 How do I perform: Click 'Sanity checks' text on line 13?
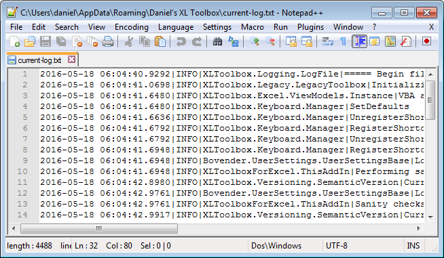coord(390,204)
